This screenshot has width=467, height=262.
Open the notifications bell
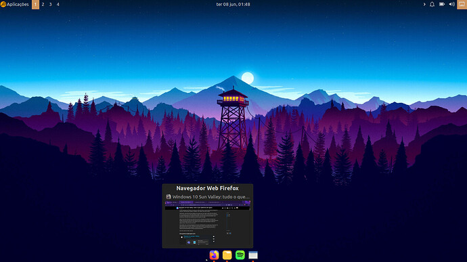432,5
